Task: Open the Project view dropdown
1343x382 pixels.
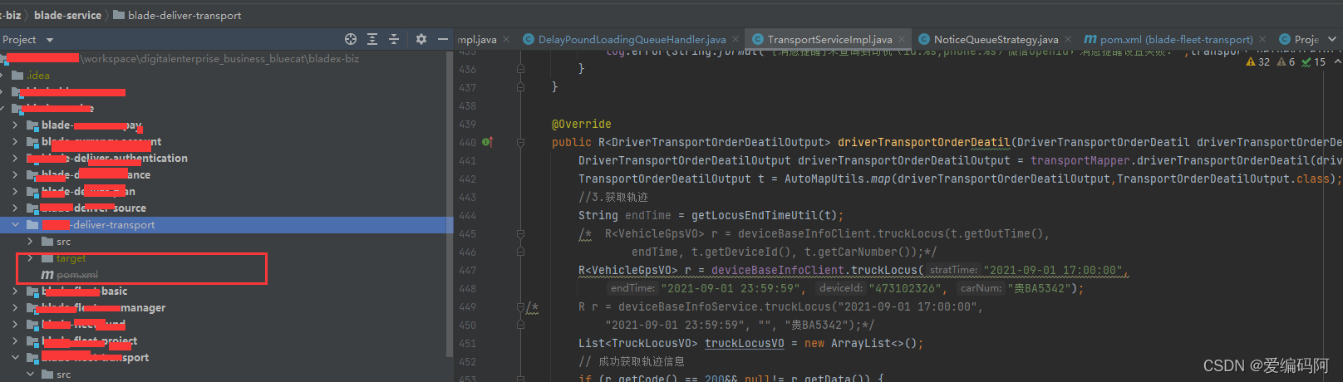Action: point(50,40)
